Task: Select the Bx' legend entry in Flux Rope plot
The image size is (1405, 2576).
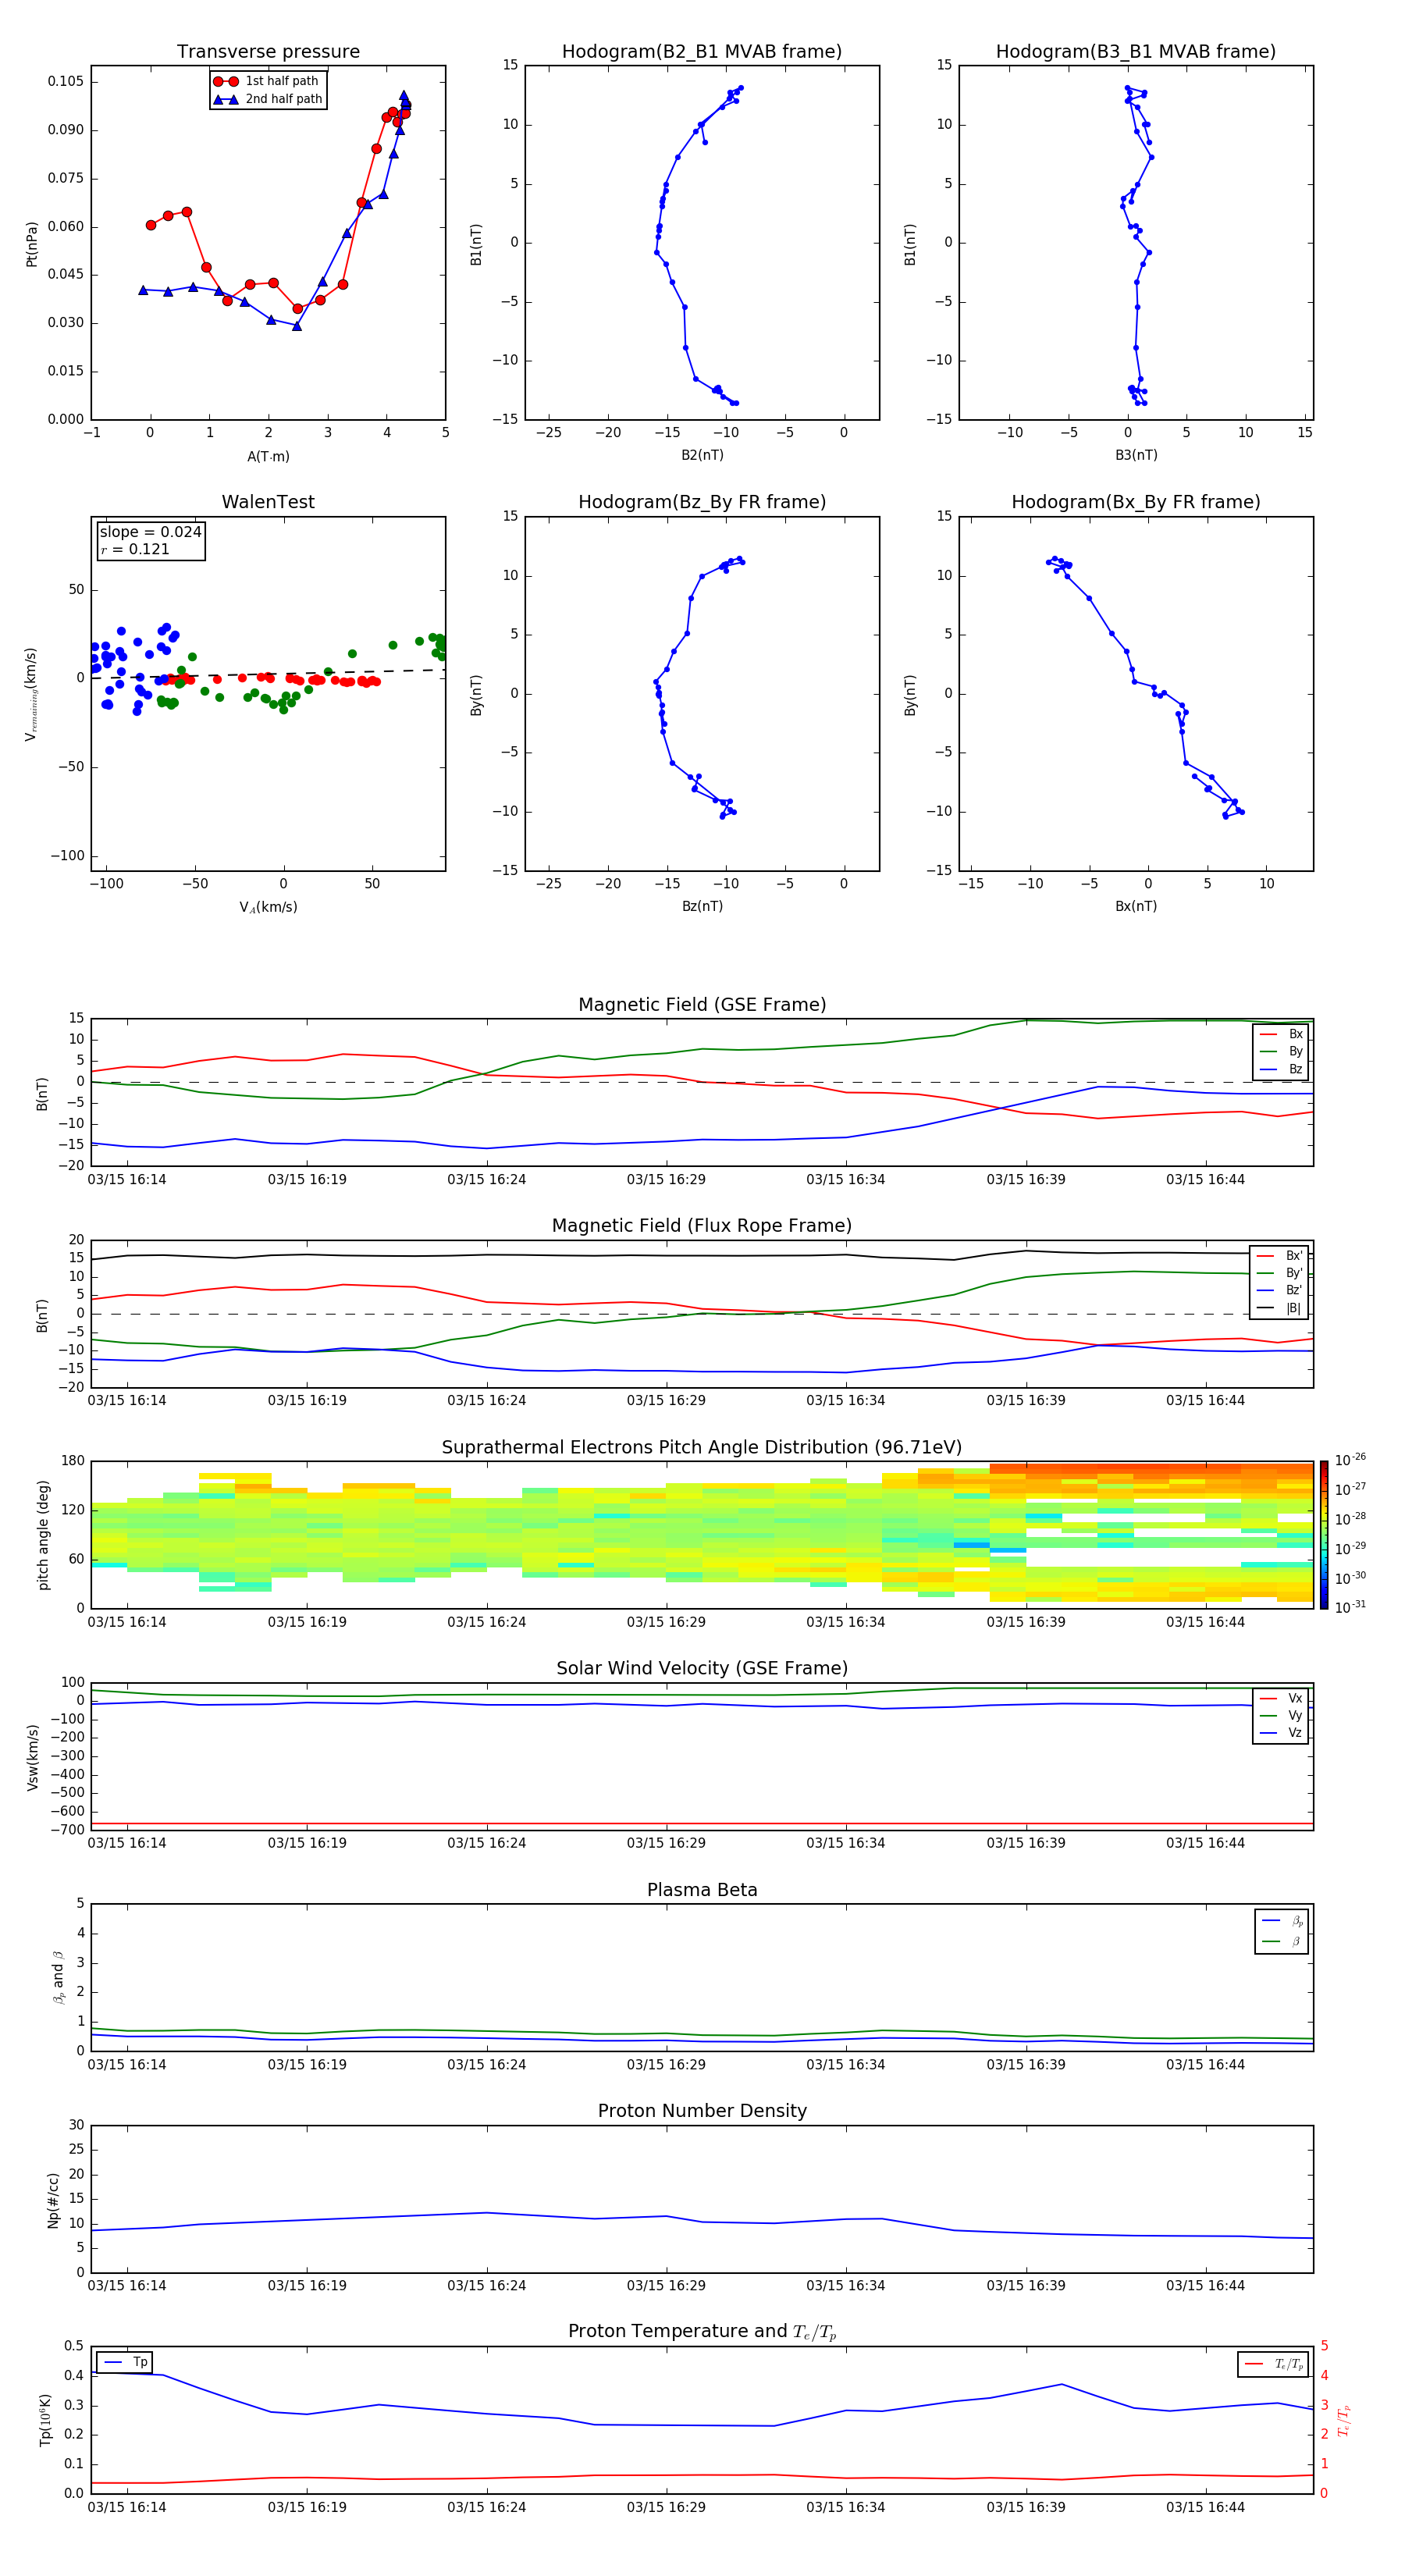Action: point(1280,1256)
